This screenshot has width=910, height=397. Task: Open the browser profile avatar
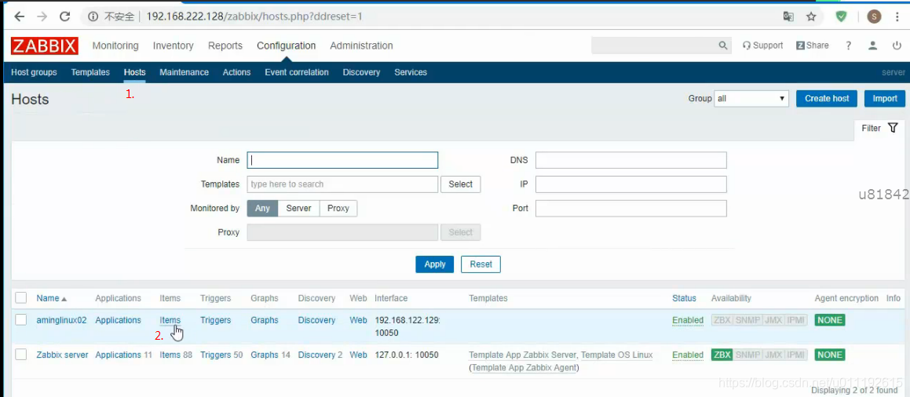pyautogui.click(x=874, y=16)
